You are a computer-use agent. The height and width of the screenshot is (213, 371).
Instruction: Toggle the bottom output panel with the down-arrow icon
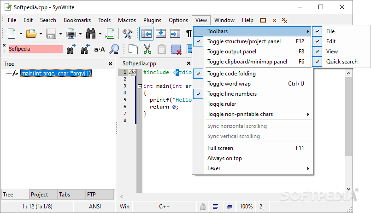161,34
